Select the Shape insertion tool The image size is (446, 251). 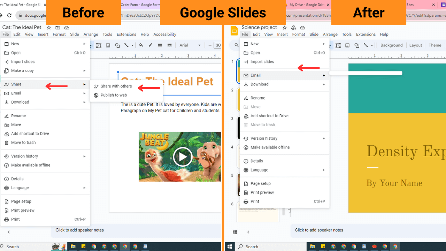pyautogui.click(x=117, y=45)
